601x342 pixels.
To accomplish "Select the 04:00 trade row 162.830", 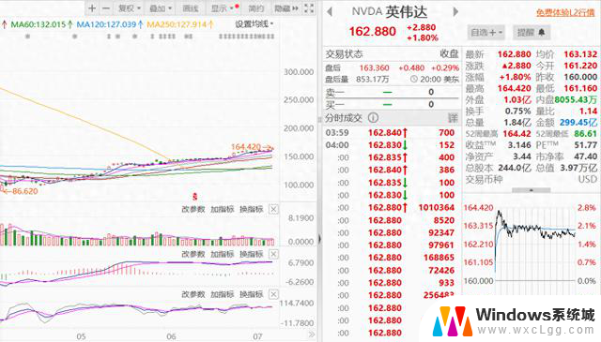I will pos(391,145).
